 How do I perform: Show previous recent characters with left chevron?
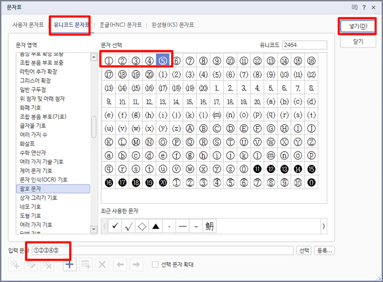[105, 226]
